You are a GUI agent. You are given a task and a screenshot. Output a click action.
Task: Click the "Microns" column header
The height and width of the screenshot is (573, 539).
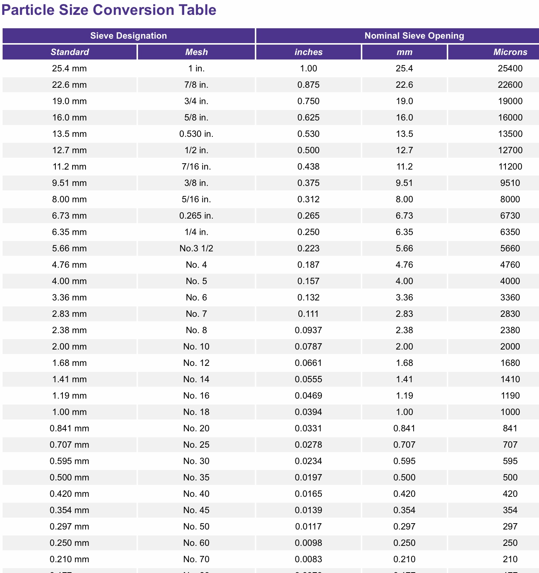[510, 52]
